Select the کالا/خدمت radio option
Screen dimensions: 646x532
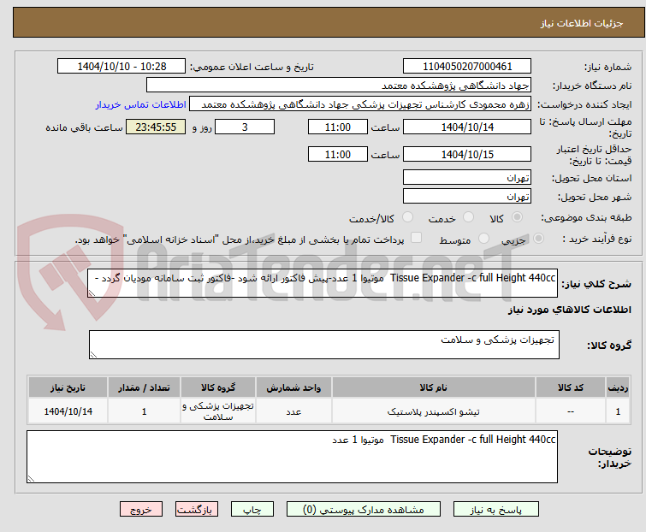(x=407, y=217)
